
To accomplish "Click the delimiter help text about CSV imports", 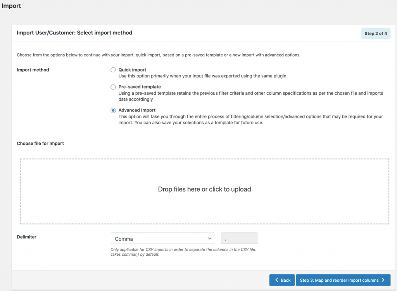I will (x=183, y=252).
